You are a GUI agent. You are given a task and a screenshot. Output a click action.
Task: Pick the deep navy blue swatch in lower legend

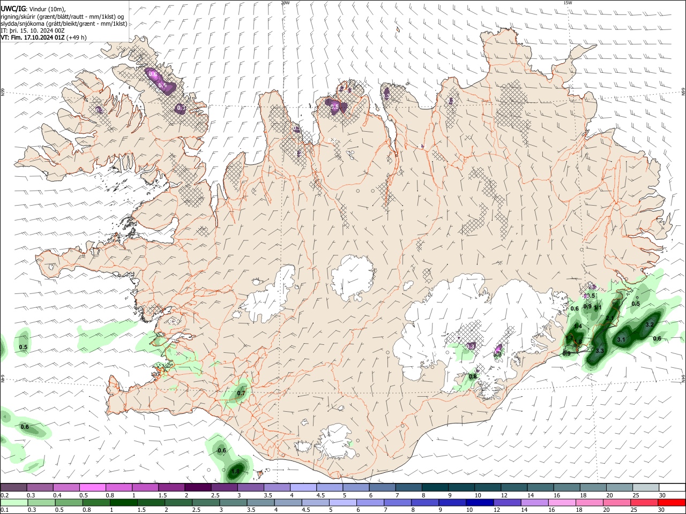point(479,503)
